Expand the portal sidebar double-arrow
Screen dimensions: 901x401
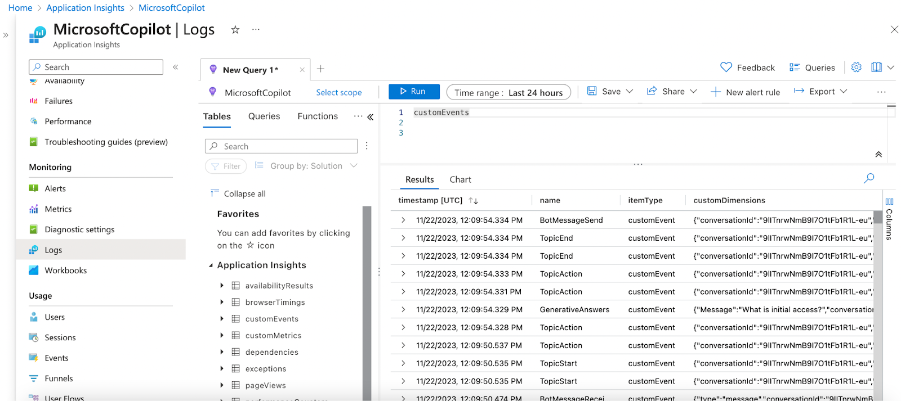click(6, 35)
